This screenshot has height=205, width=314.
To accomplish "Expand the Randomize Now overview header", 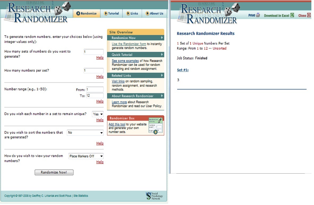I will (135, 38).
